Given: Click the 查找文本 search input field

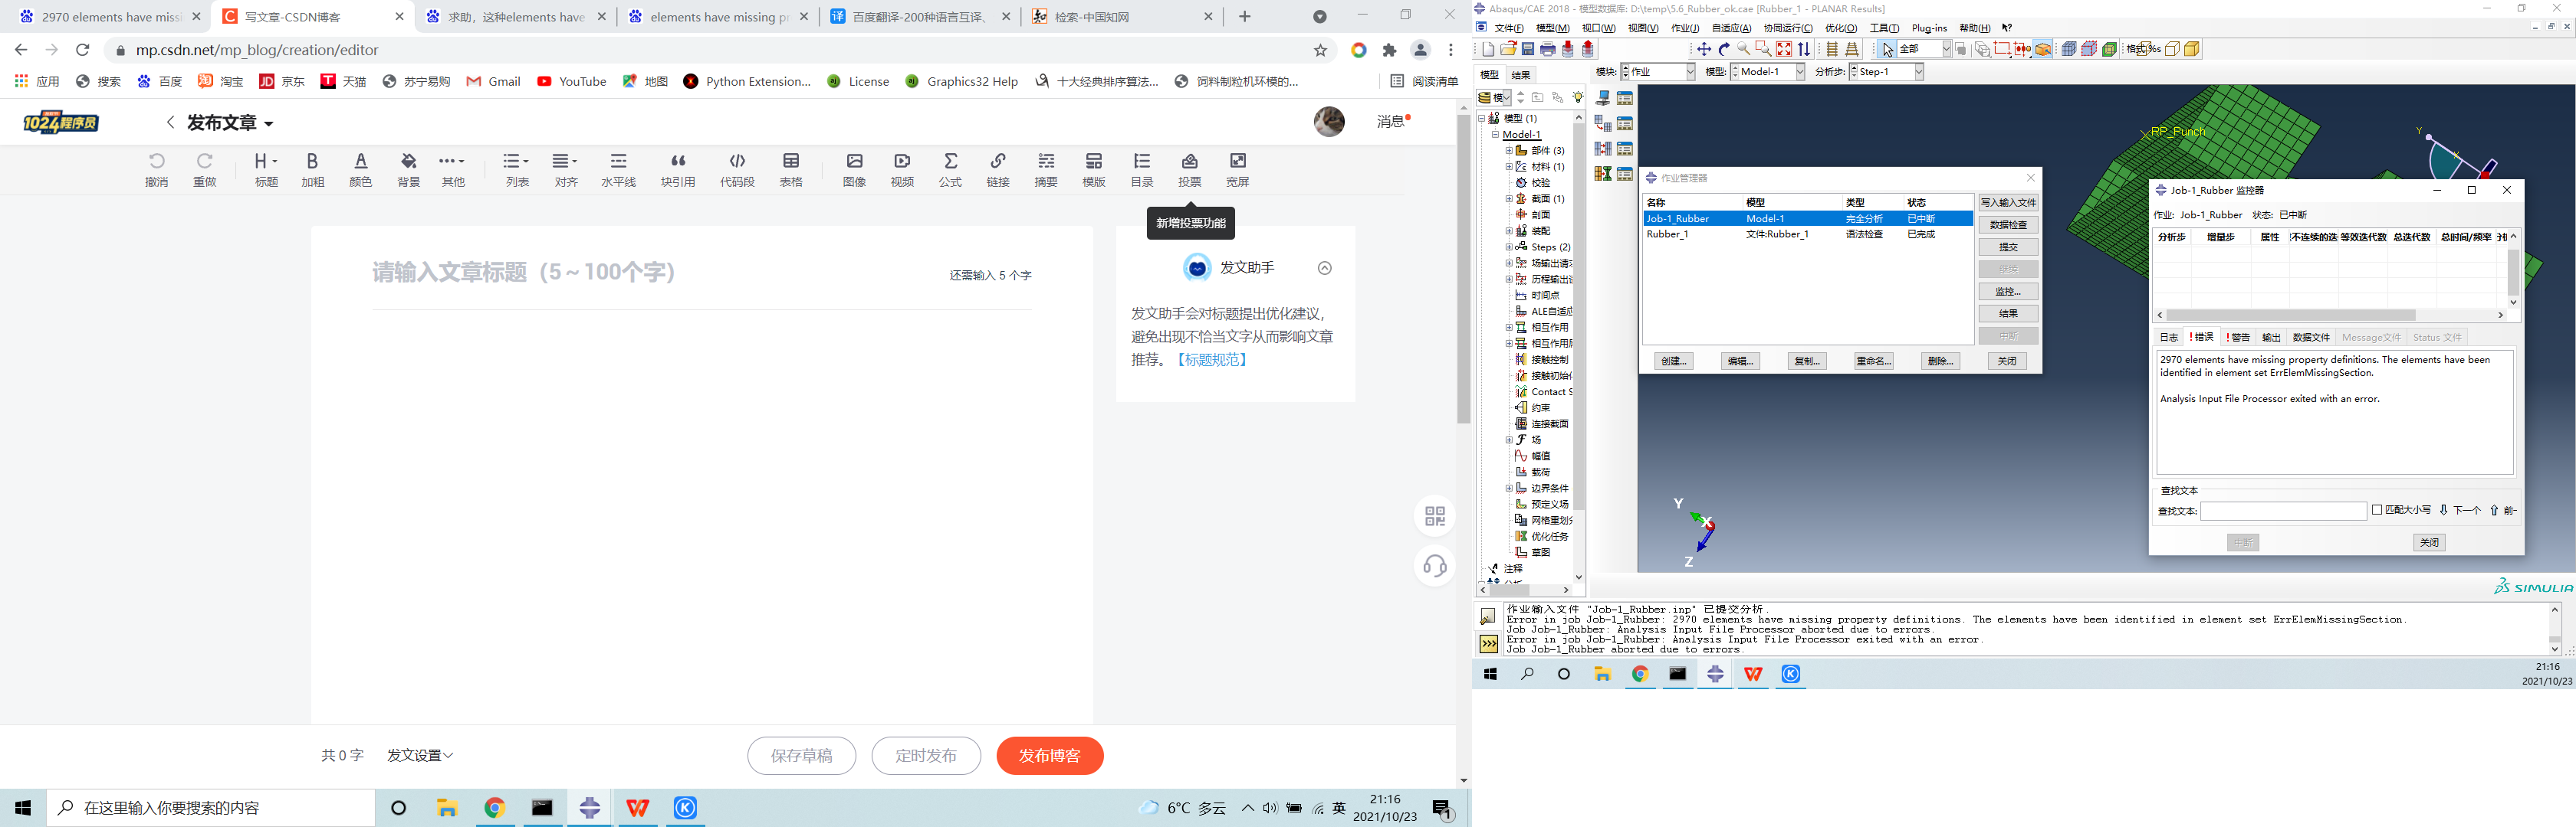Looking at the screenshot, I should (x=2283, y=511).
